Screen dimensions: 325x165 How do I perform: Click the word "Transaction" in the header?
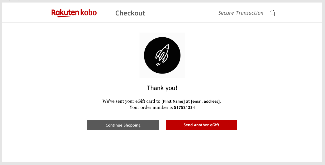(x=250, y=13)
